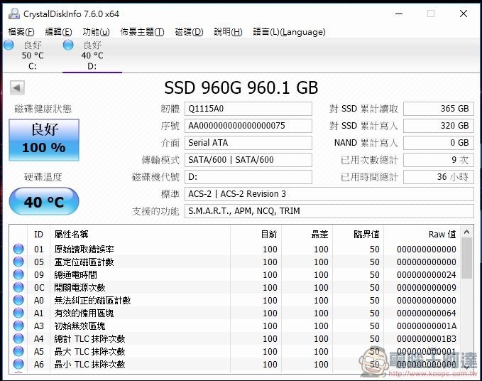
Task: Select the 初始無效區塊 attribute row
Action: click(x=235, y=326)
